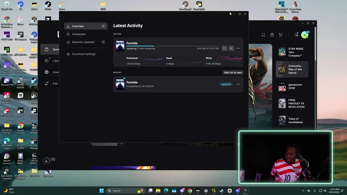Open the wishlist bookmark icon in launcher
Viewport: 347px width, 195px height.
263,35
